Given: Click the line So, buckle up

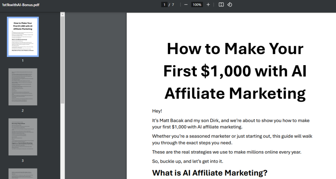Looking at the screenshot, I should pos(187,161).
